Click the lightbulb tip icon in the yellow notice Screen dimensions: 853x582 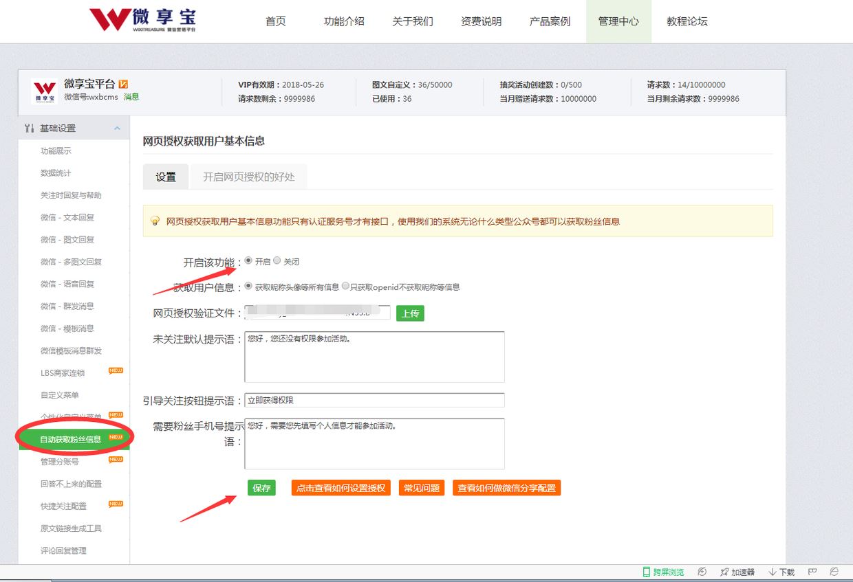[x=155, y=221]
